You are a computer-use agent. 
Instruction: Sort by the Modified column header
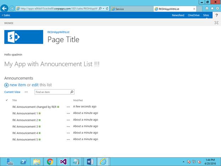pos(78,100)
